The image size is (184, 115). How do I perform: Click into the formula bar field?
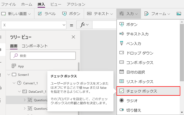pyautogui.click(x=104, y=25)
